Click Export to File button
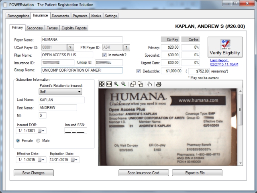257x193 pixels. tap(197, 173)
